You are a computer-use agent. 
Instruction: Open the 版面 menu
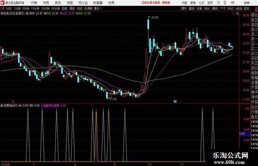click(193, 3)
